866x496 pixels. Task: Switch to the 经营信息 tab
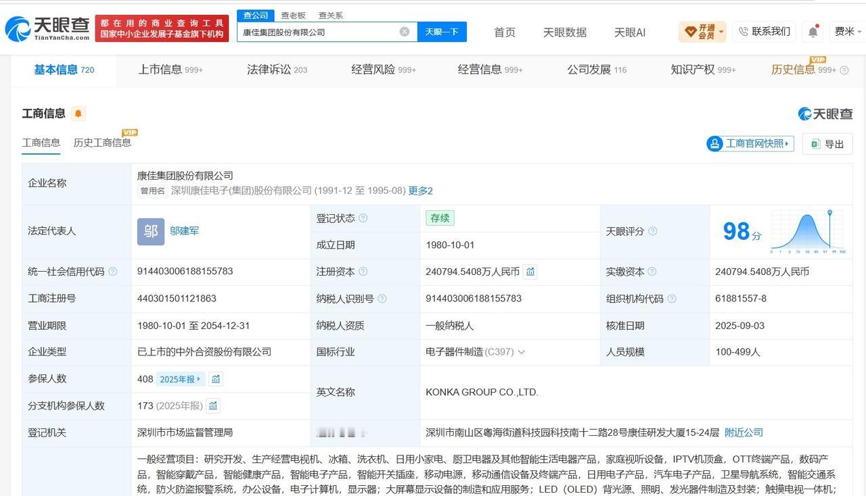(490, 70)
